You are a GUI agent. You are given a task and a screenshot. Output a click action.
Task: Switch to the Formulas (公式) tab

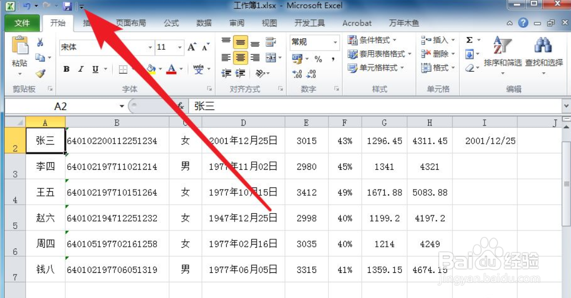coord(171,23)
